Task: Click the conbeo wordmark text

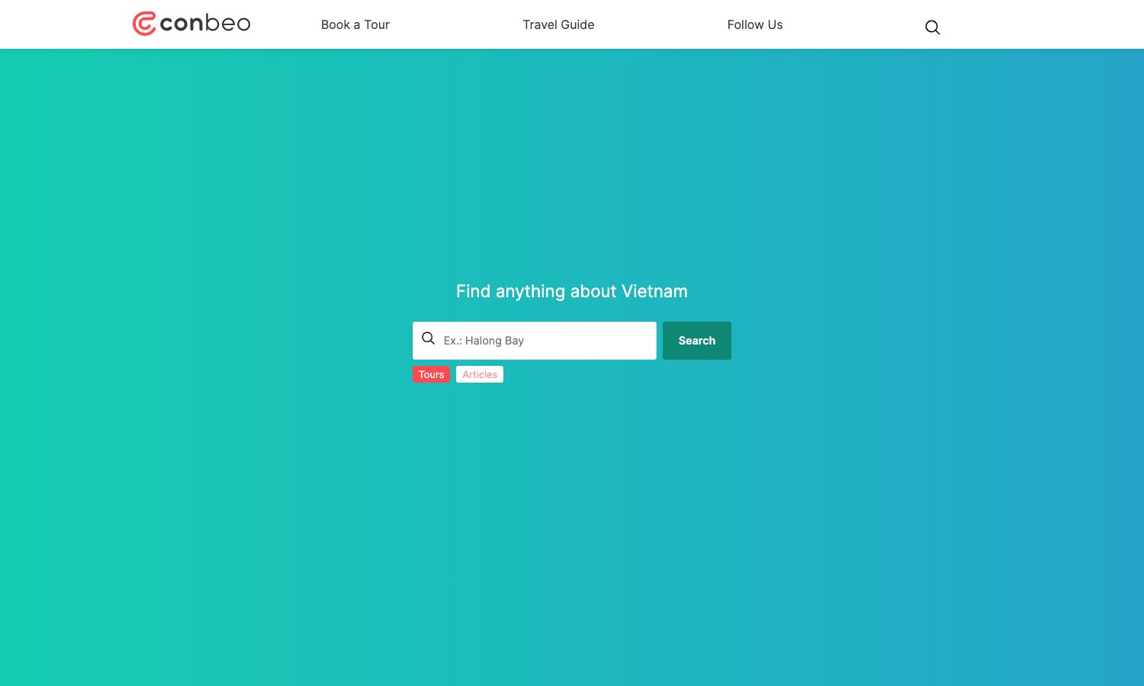Action: pyautogui.click(x=204, y=24)
